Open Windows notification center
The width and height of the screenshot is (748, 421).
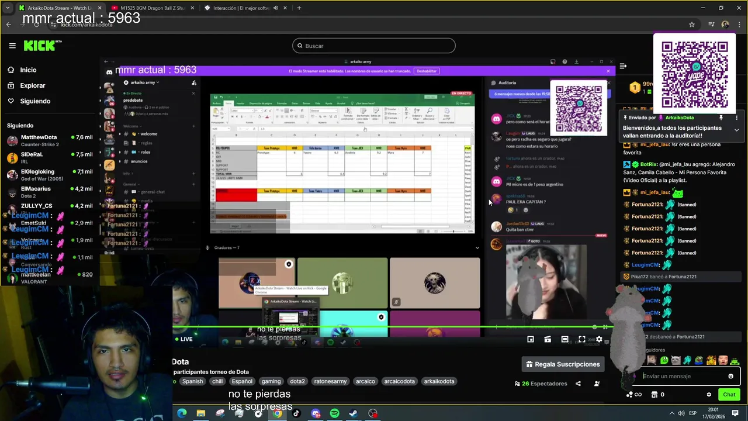[736, 413]
